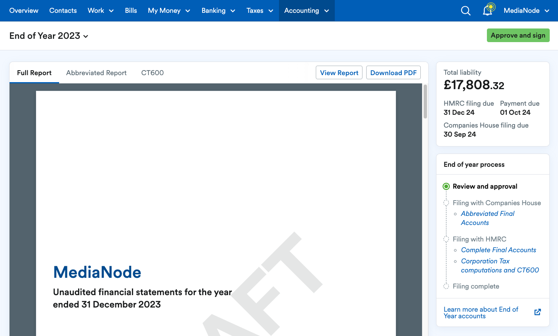
Task: Expand the Taxes menu
Action: (260, 11)
